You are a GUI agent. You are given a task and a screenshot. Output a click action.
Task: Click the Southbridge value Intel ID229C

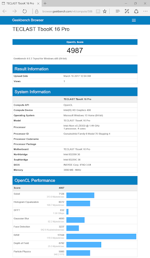coord(72,160)
